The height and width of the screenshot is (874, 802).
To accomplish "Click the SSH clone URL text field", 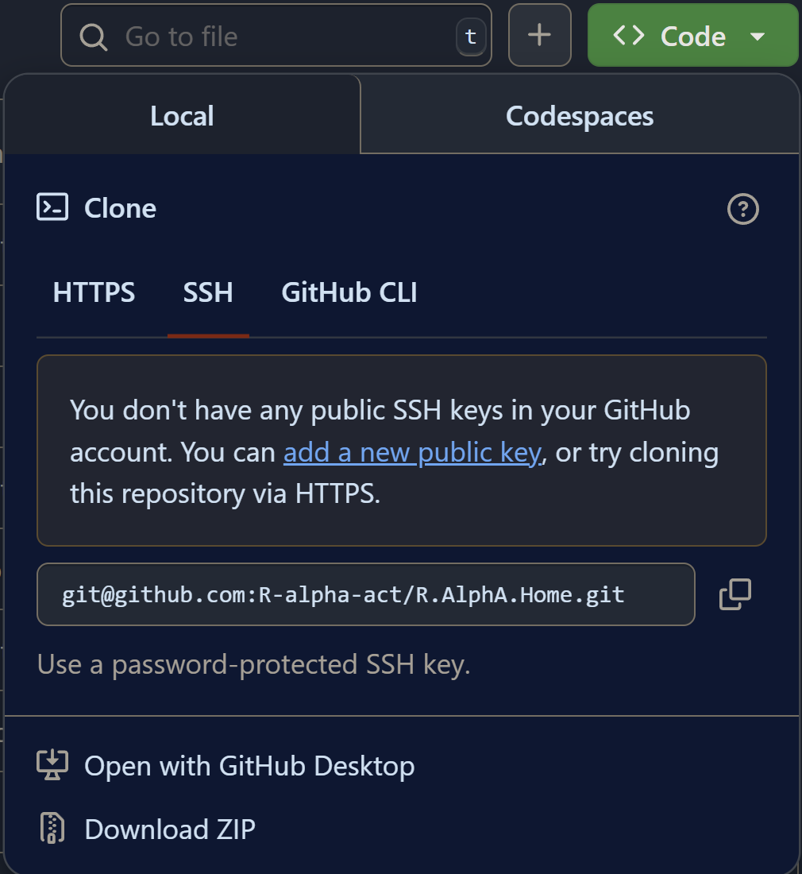I will tap(366, 594).
